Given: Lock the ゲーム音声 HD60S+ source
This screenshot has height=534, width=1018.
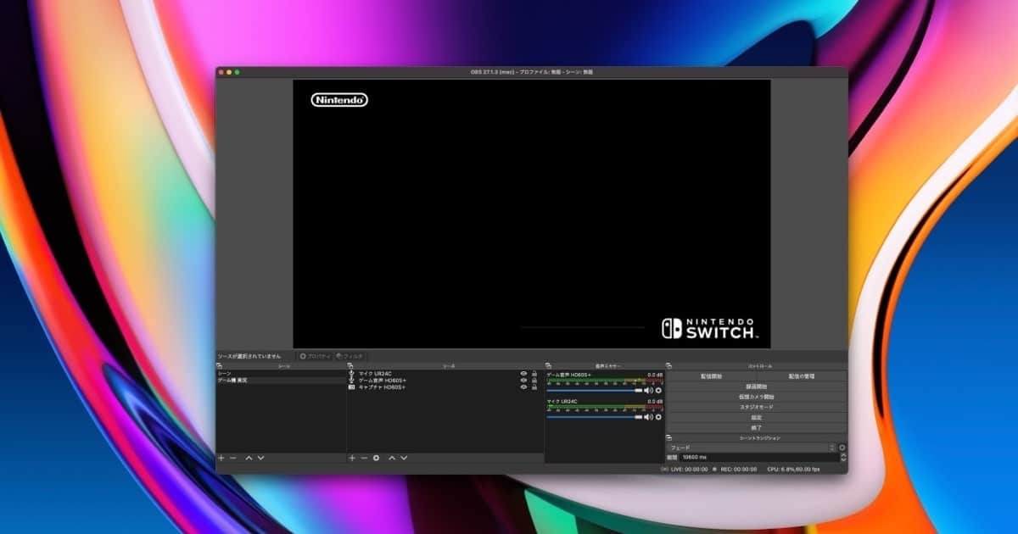Looking at the screenshot, I should click(x=534, y=381).
